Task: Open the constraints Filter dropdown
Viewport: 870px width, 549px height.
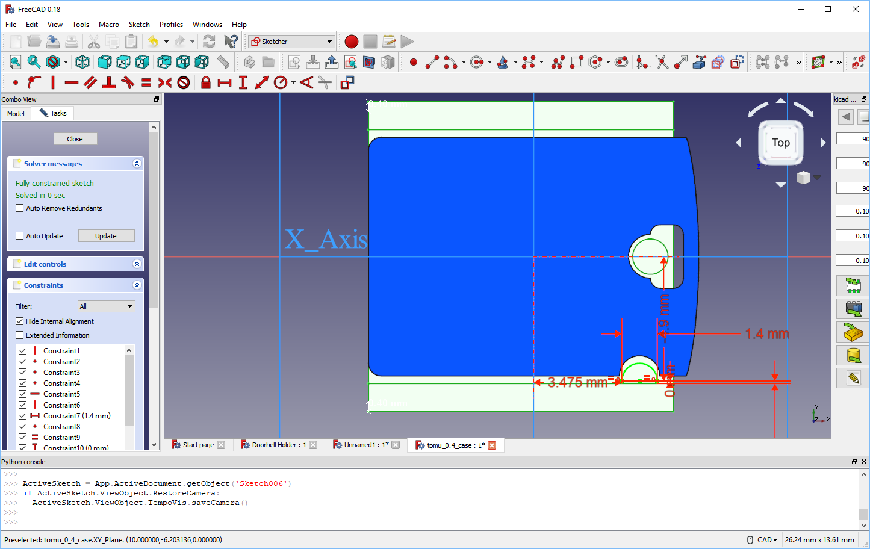Action: 106,306
